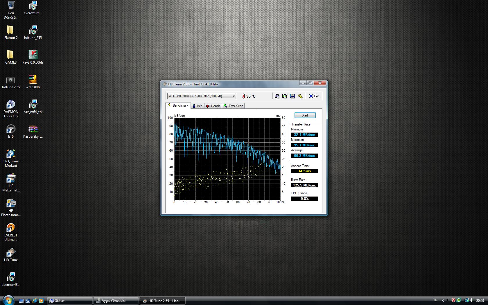The width and height of the screenshot is (488, 305).
Task: Click network connection tray icon
Action: pyautogui.click(x=467, y=300)
